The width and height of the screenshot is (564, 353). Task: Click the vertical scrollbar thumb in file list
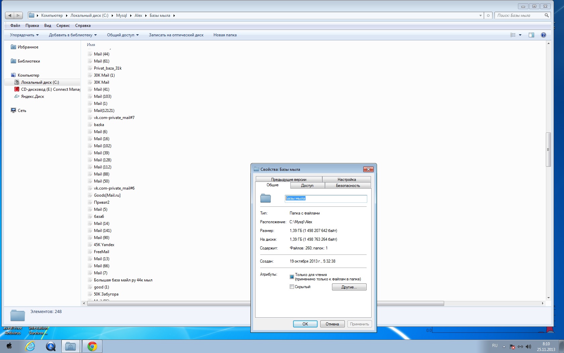click(548, 150)
